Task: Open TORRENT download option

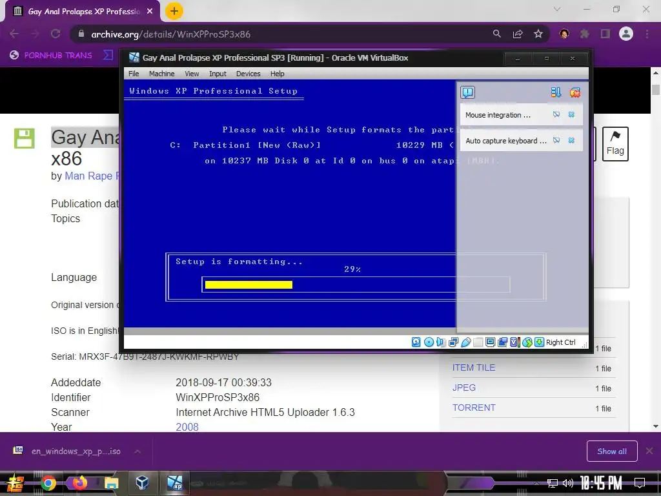Action: coord(474,408)
